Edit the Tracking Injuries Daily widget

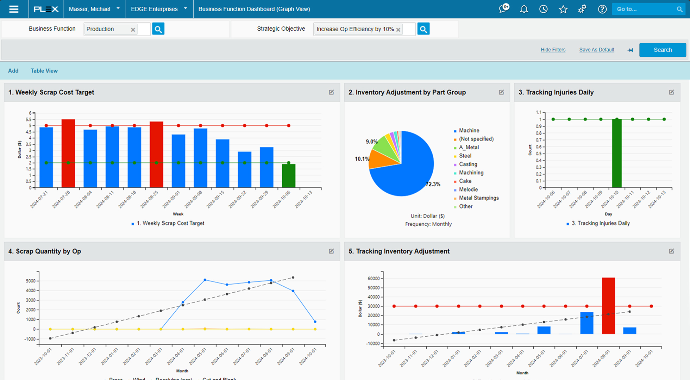coord(671,92)
